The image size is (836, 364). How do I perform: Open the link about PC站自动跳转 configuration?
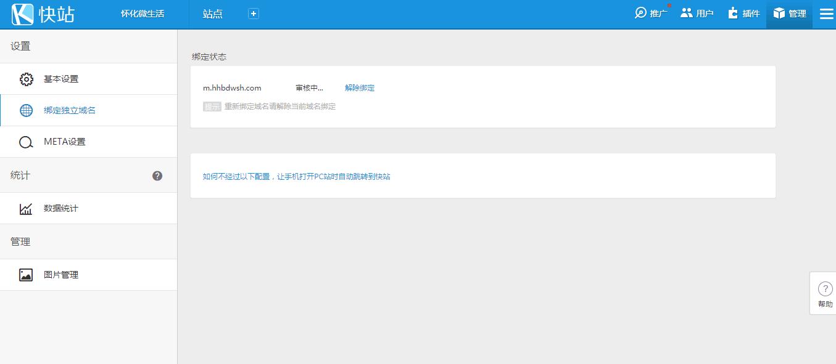click(298, 176)
